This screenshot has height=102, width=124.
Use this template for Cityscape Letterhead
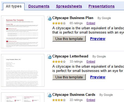(x=69, y=77)
